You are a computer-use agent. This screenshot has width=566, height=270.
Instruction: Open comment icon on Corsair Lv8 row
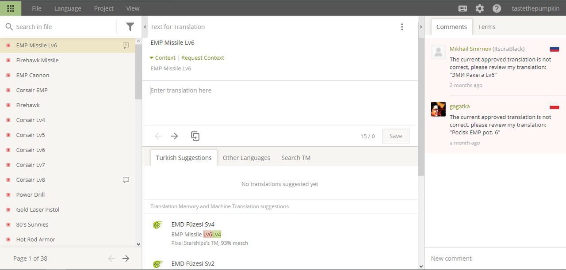(x=126, y=180)
